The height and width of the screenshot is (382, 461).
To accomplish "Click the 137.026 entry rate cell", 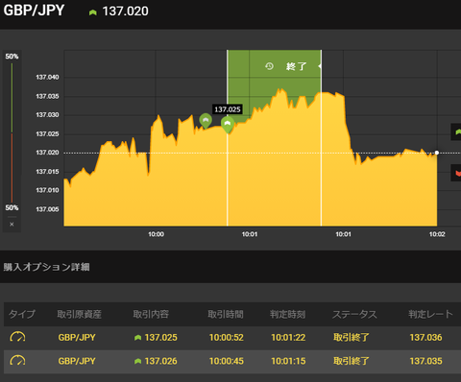I will tap(160, 361).
